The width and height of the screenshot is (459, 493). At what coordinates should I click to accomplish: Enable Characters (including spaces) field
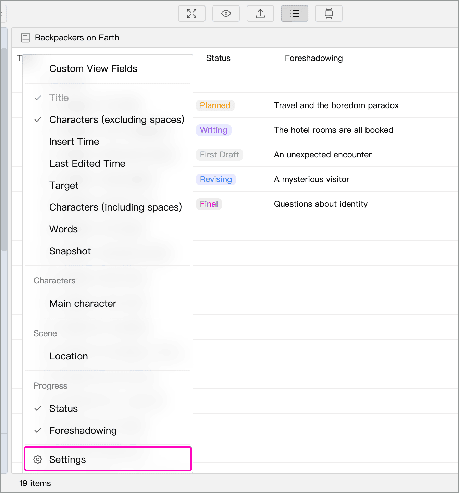[108, 207]
